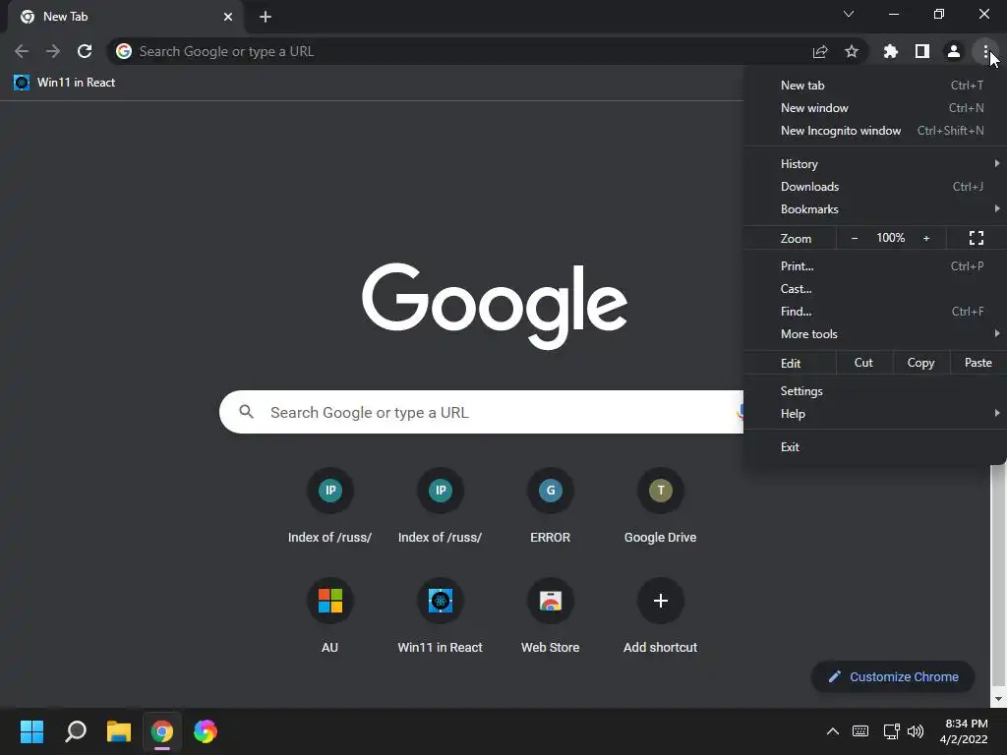The height and width of the screenshot is (755, 1007).
Task: Open the tab search chevron
Action: 849,14
